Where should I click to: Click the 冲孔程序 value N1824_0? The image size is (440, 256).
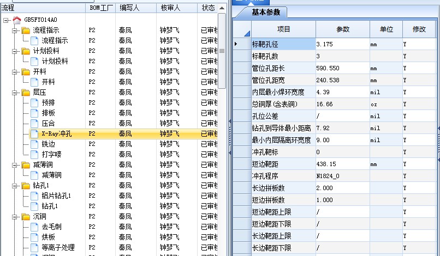(x=343, y=176)
